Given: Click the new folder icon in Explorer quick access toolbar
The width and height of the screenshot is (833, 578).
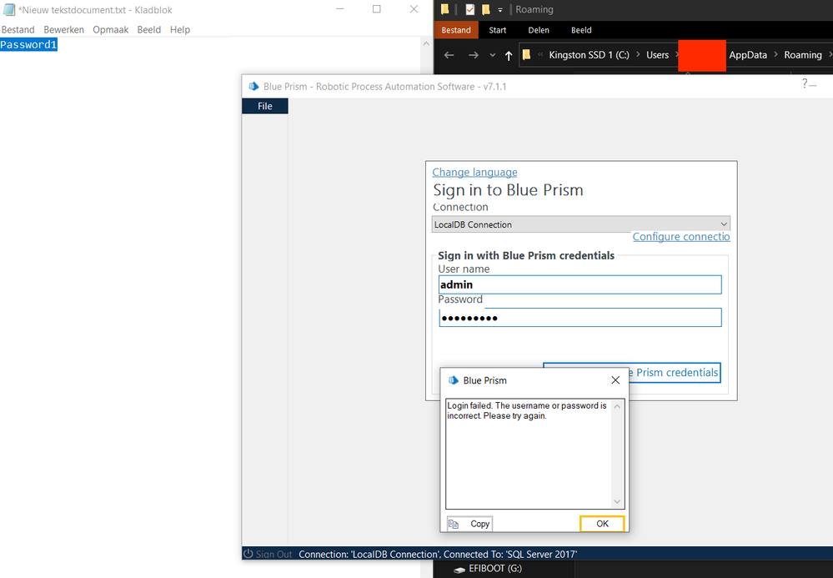Looking at the screenshot, I should 485,9.
